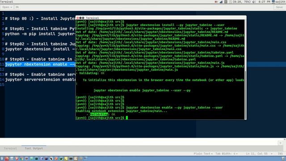Click the black-and-white round taskbar icon

51,159
